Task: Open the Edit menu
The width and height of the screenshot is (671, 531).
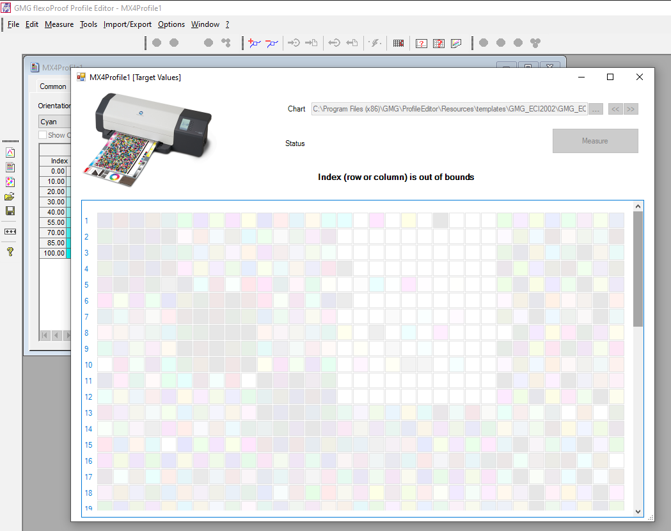Action: (32, 24)
